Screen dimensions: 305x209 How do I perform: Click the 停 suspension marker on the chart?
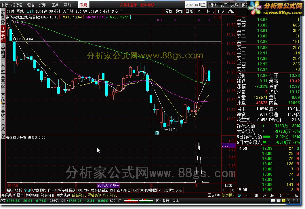[157, 133]
